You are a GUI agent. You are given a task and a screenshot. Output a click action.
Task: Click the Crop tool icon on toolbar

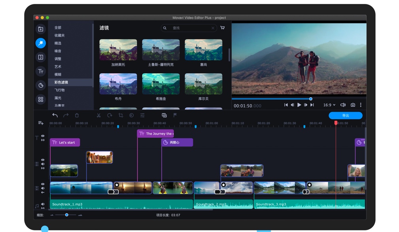pyautogui.click(x=121, y=115)
